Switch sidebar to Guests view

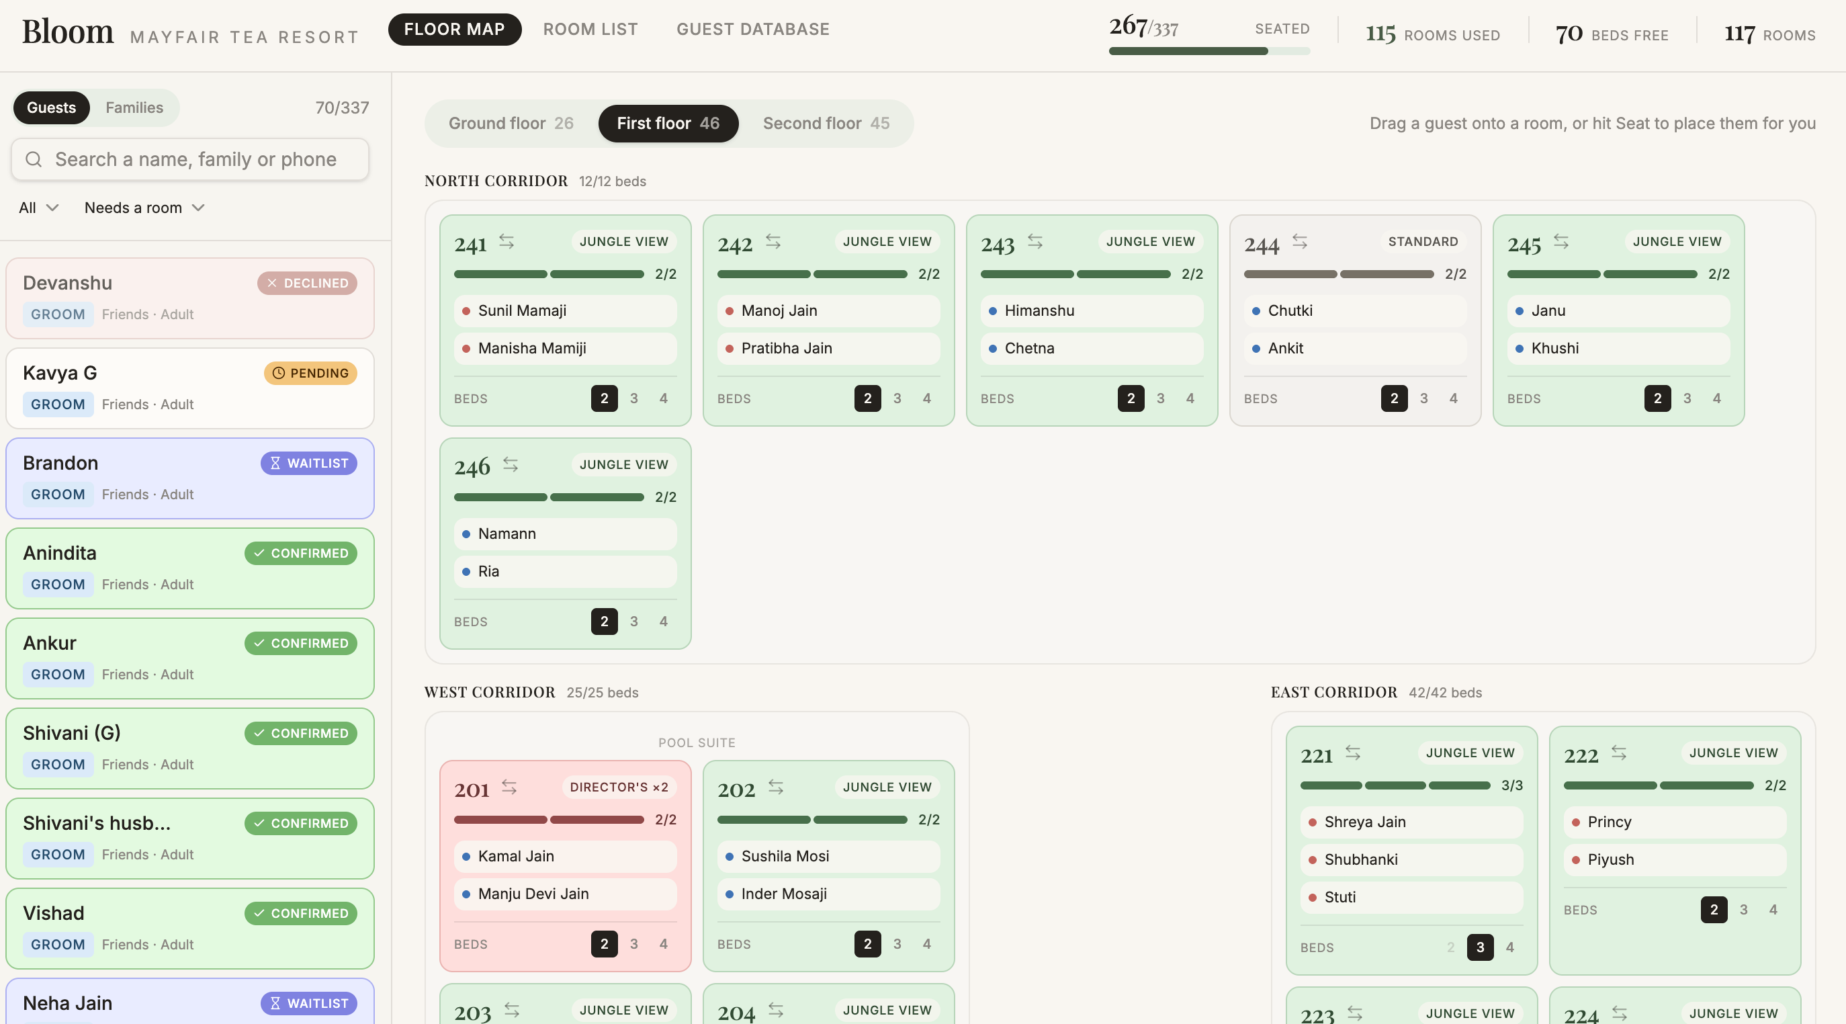pos(51,108)
